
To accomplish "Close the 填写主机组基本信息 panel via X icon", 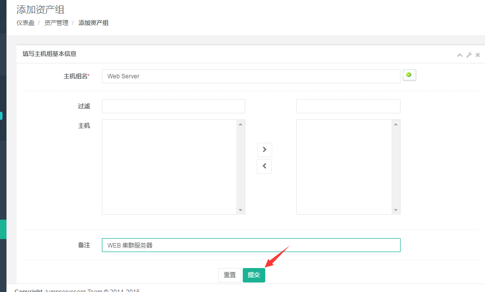I will [478, 55].
